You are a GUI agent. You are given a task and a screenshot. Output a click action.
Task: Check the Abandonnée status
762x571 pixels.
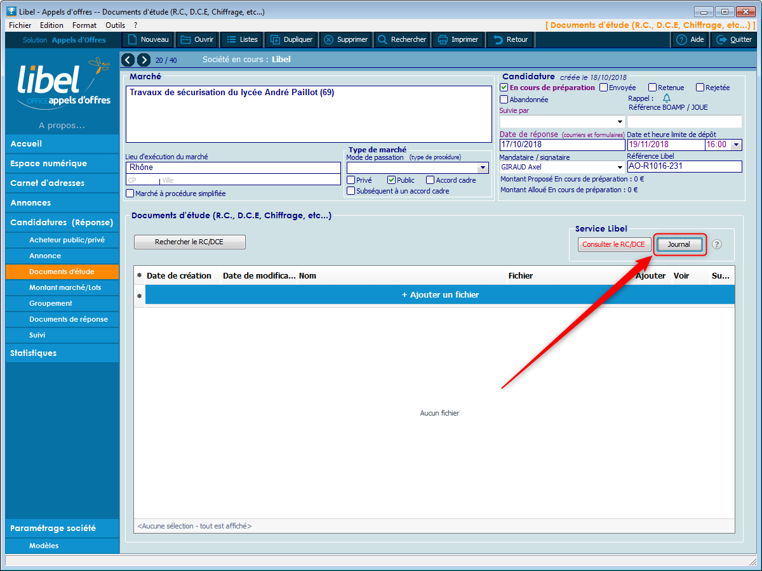[504, 100]
